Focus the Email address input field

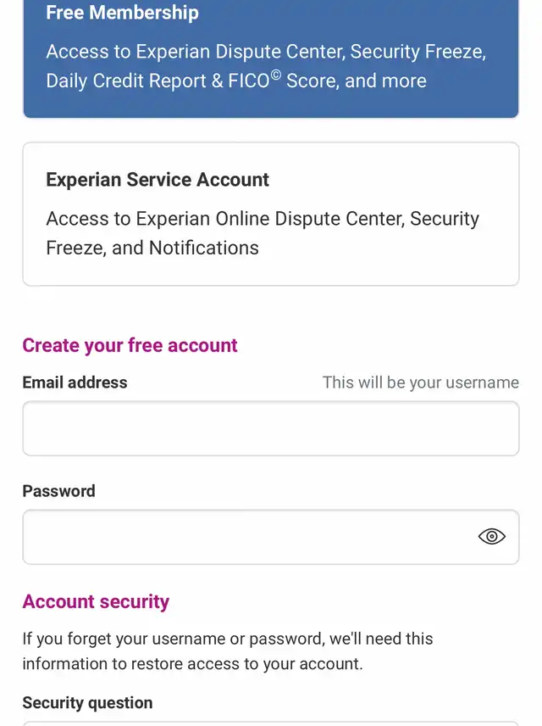(271, 429)
